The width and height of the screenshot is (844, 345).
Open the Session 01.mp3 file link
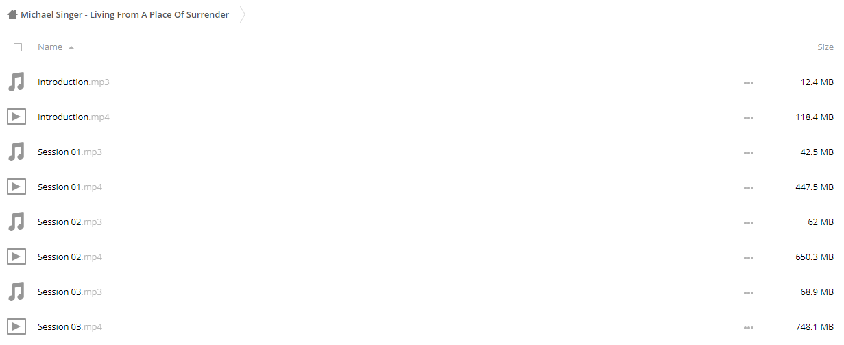(70, 152)
